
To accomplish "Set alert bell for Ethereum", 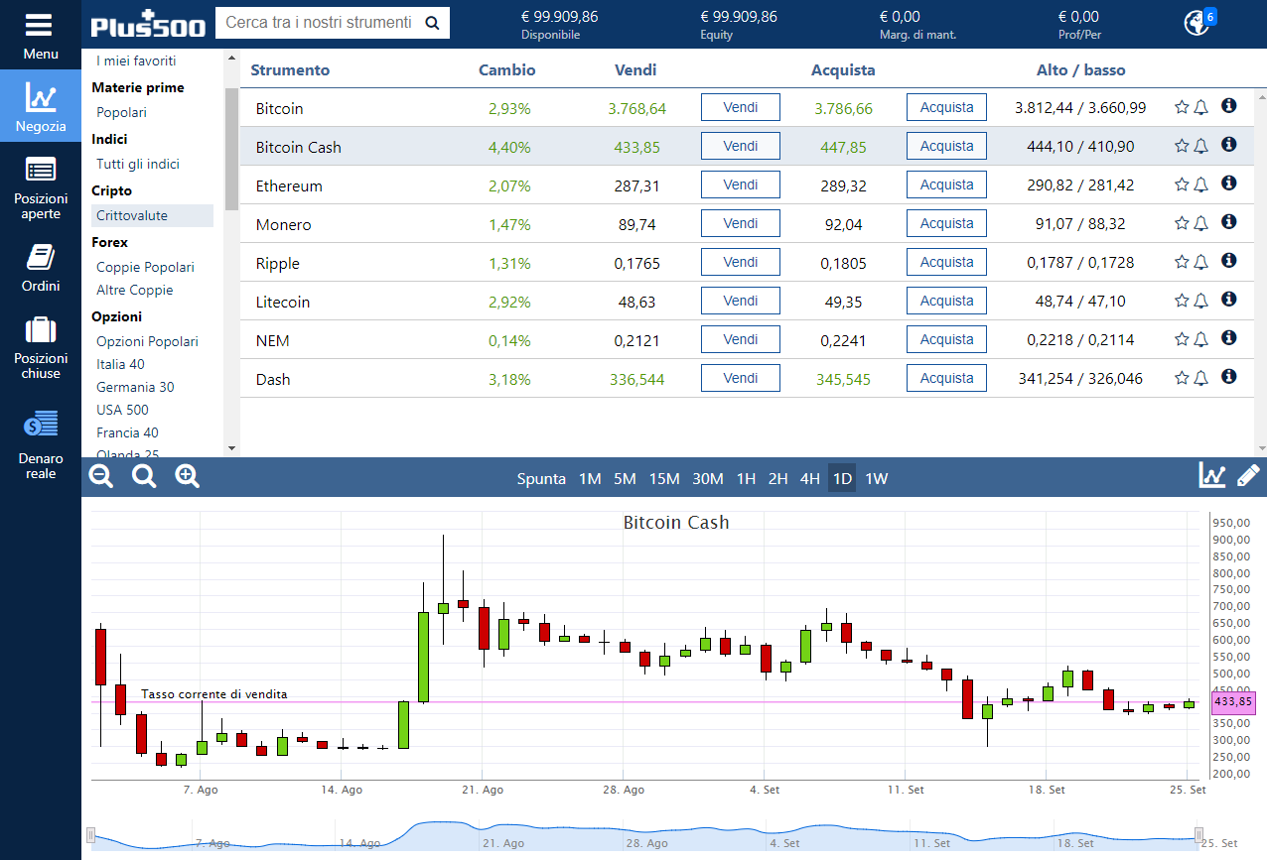I will point(1200,184).
